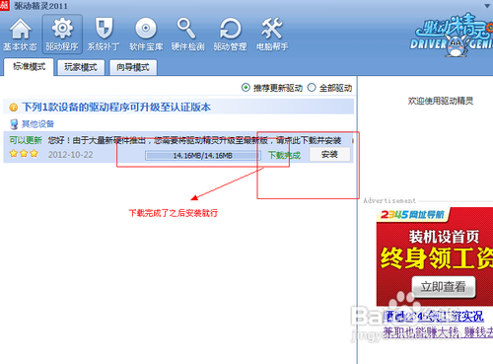493x364 pixels.
Task: Click the 14.16MB download progress bar
Action: [203, 156]
